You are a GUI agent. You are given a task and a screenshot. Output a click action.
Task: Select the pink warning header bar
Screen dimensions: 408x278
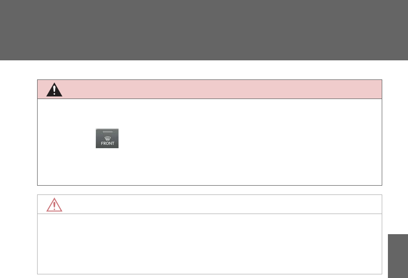click(x=210, y=89)
